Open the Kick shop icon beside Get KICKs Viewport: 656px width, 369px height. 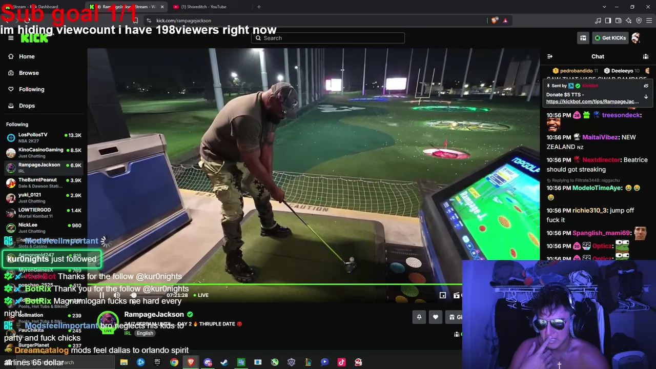(583, 38)
